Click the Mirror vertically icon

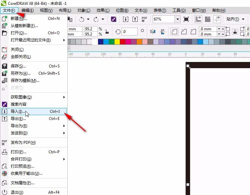[x=162, y=31]
